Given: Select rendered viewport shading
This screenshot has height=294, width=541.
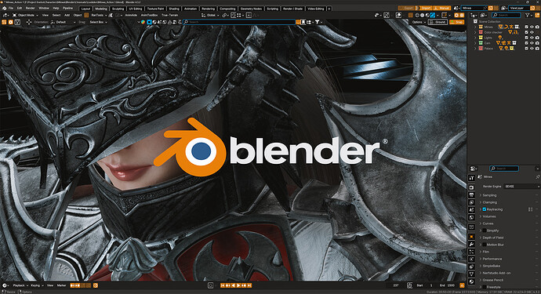Looking at the screenshot, I should click(433, 15).
